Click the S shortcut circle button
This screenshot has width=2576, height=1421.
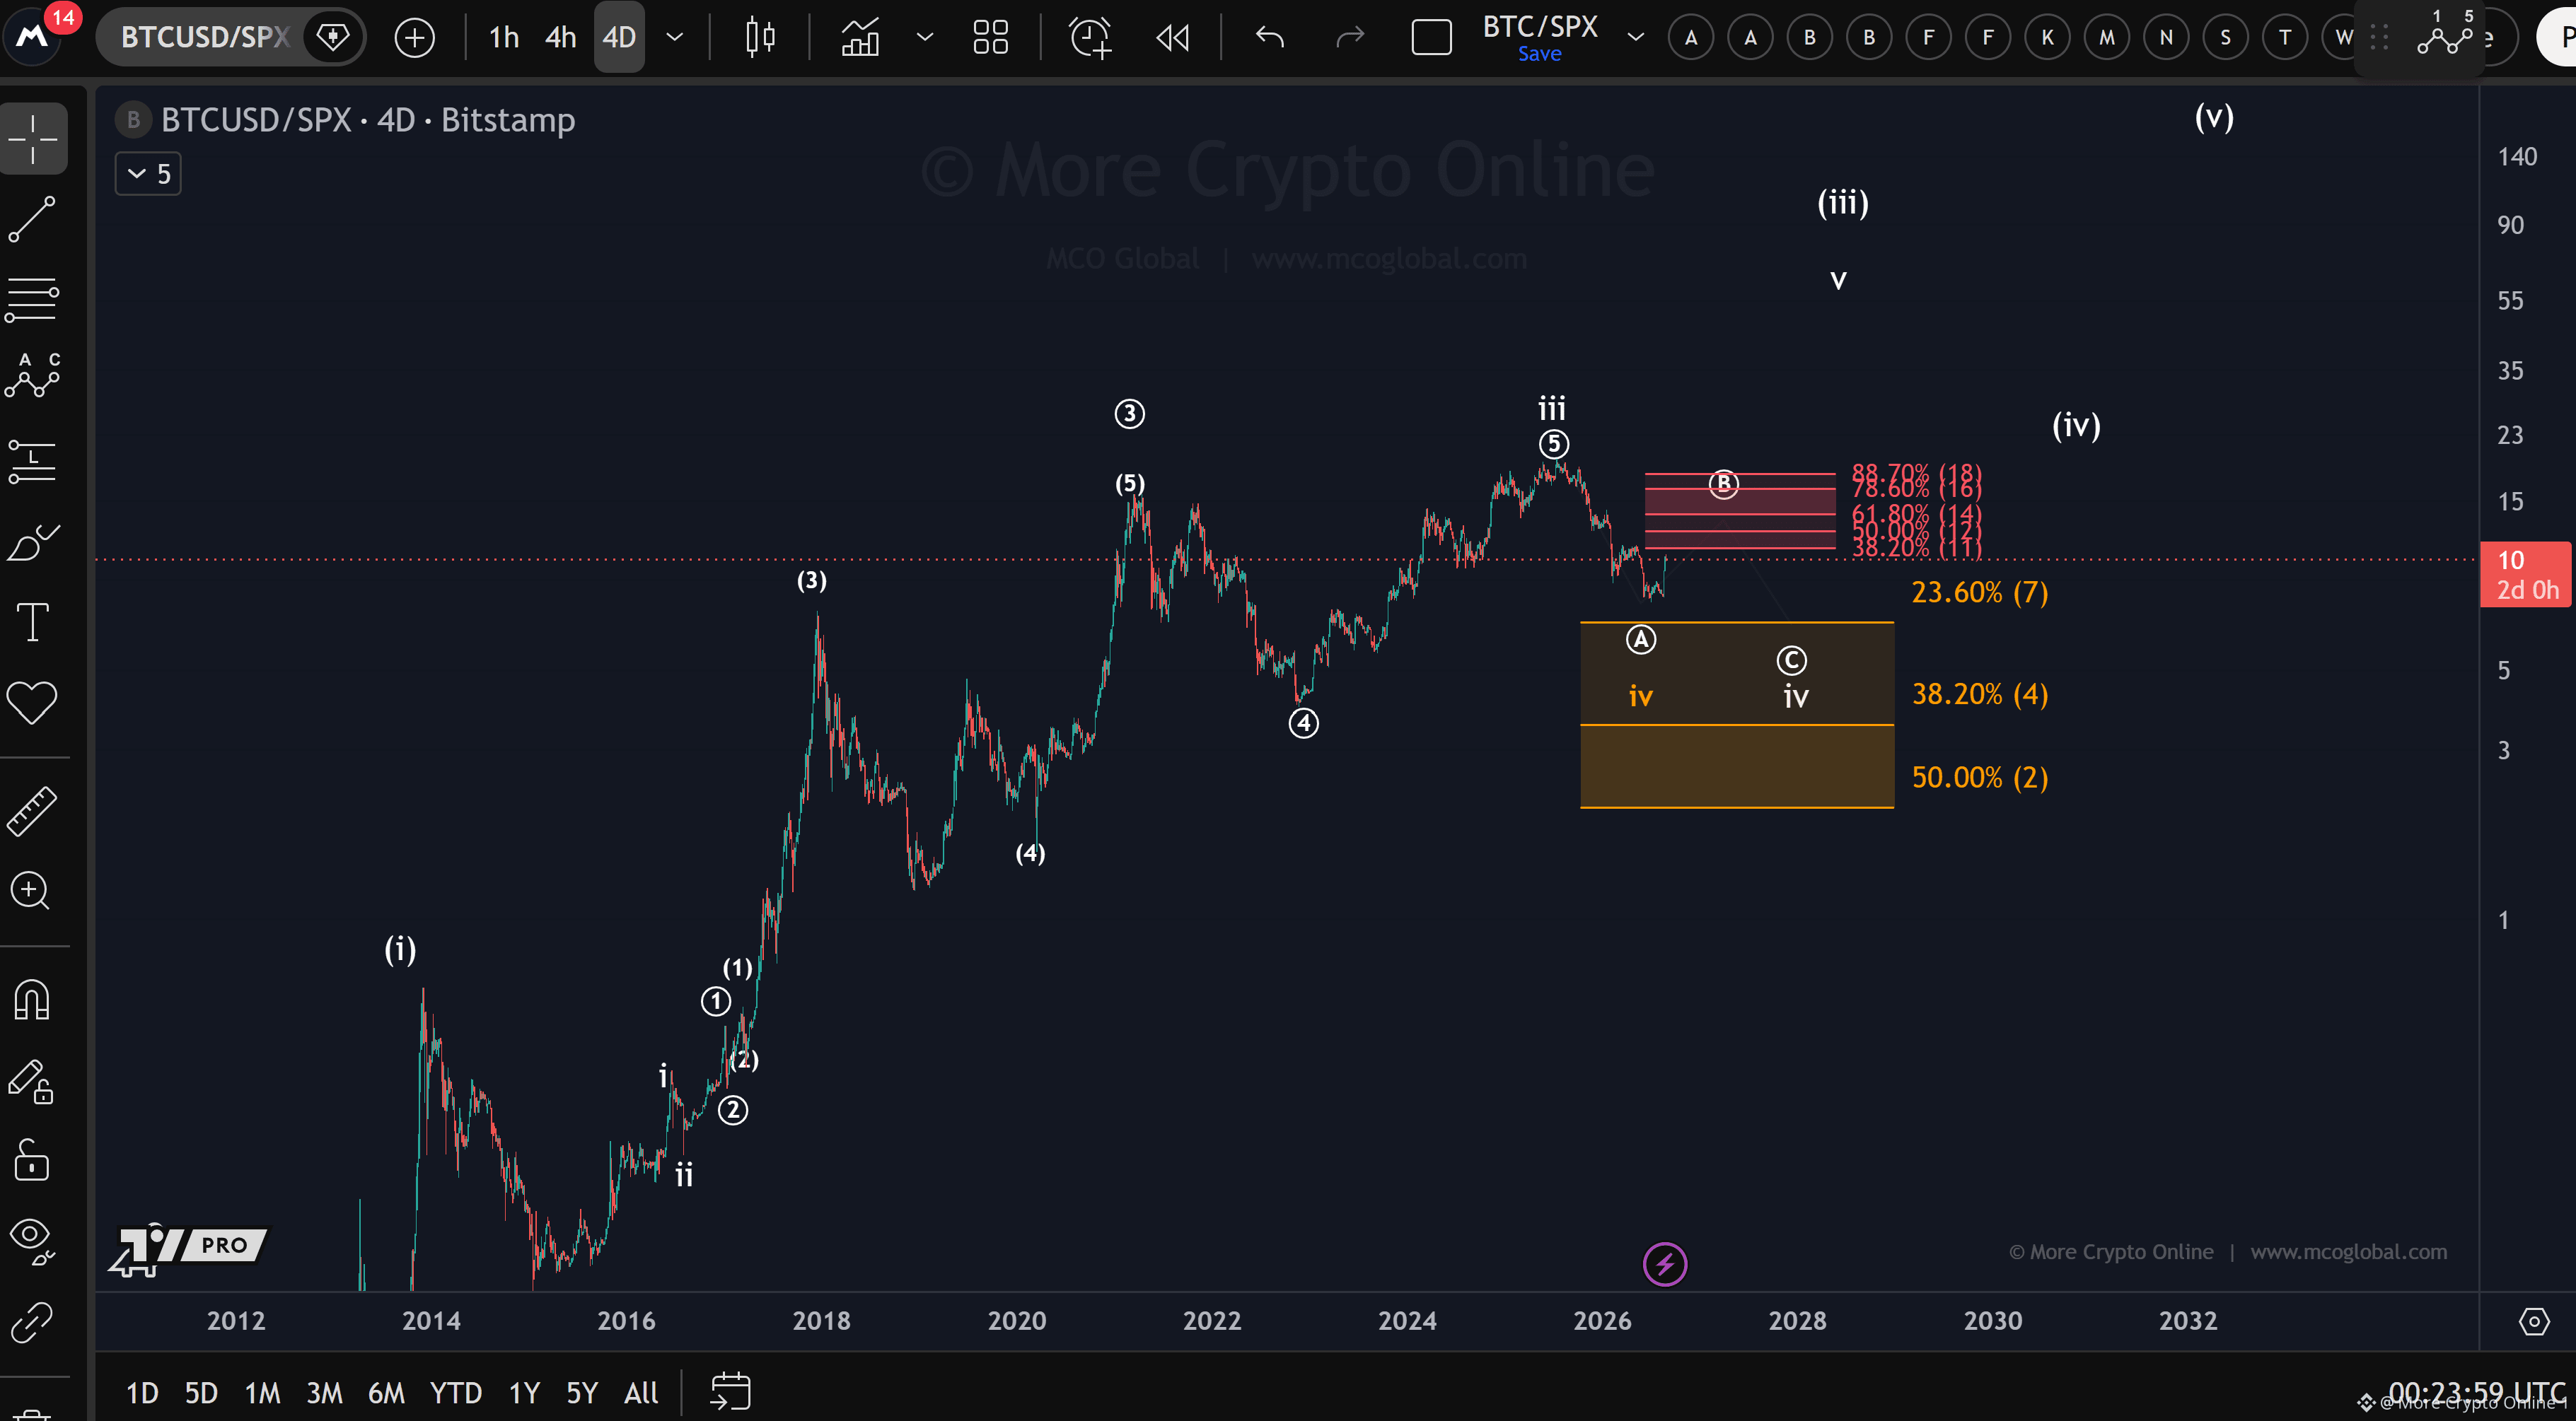(2225, 38)
